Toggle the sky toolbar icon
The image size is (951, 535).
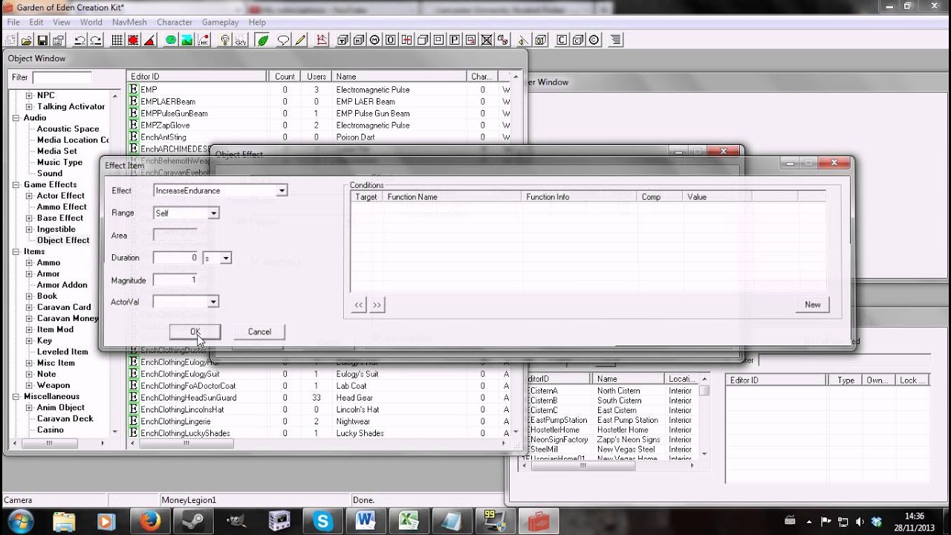241,40
